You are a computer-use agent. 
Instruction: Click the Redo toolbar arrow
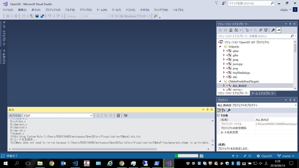coord(58,16)
